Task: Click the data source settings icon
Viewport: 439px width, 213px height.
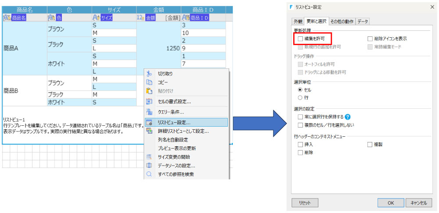Action: pyautogui.click(x=149, y=165)
